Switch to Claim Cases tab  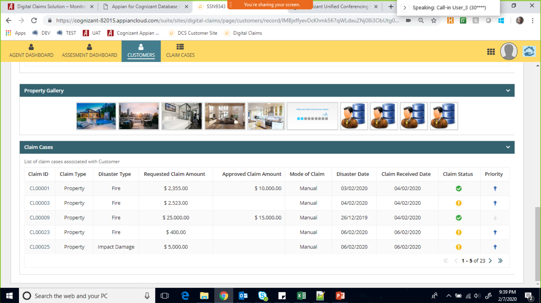[x=180, y=51]
